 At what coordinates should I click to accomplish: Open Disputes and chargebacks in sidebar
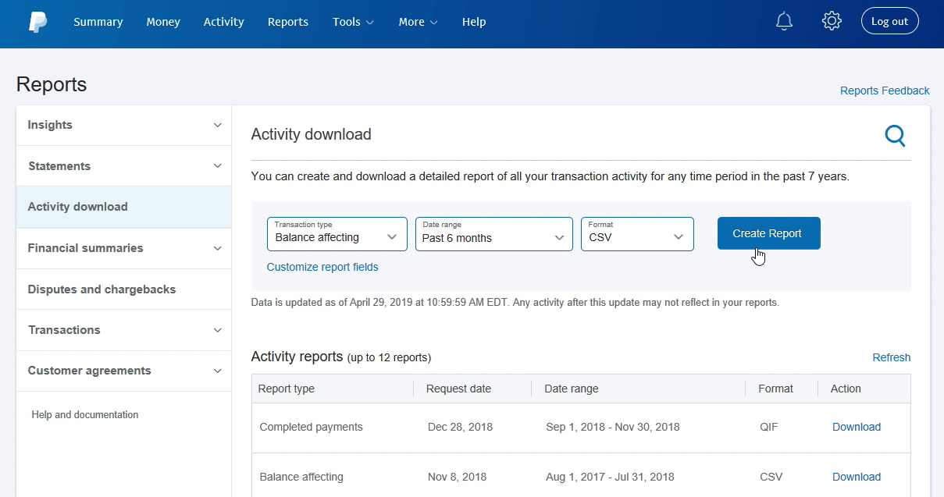[x=123, y=289]
